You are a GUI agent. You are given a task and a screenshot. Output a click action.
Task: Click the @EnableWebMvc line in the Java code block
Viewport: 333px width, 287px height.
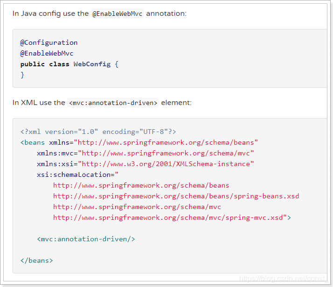[47, 53]
